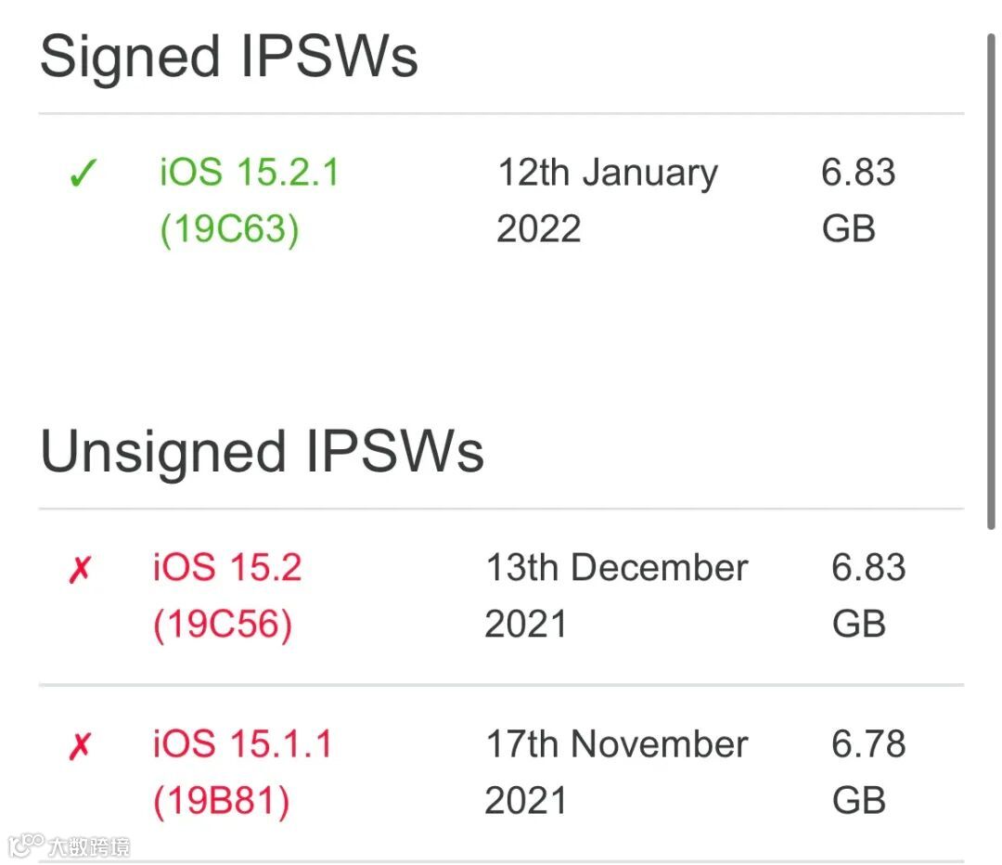The height and width of the screenshot is (865, 1002).
Task: Select the 17th November 2021 date cell
Action: pyautogui.click(x=616, y=772)
